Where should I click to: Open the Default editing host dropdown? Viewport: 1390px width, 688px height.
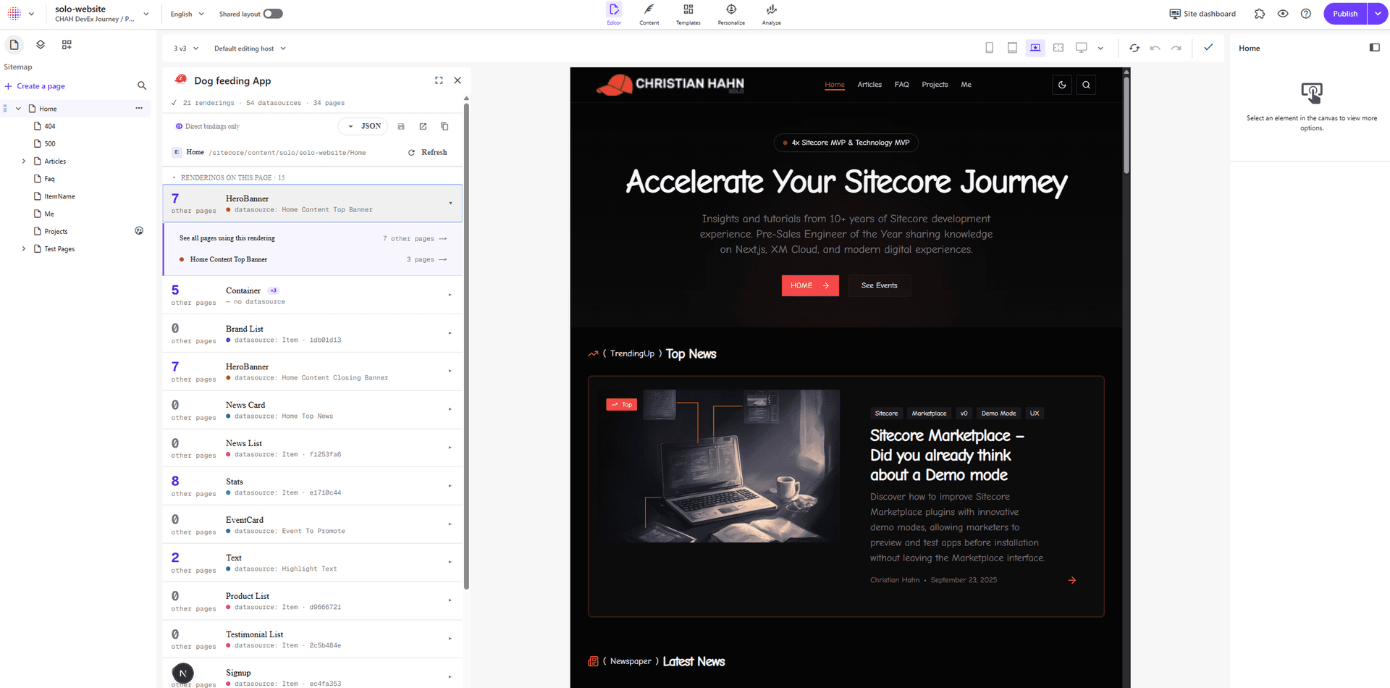[250, 49]
